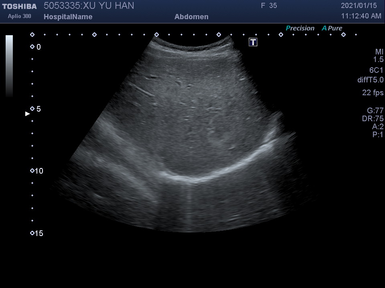Click the focus position arrow on depth scale
Image resolution: width=385 pixels, height=288 pixels.
pyautogui.click(x=28, y=114)
